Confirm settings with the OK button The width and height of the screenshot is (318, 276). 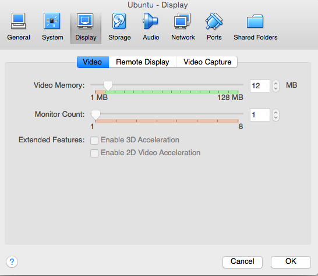tap(291, 262)
